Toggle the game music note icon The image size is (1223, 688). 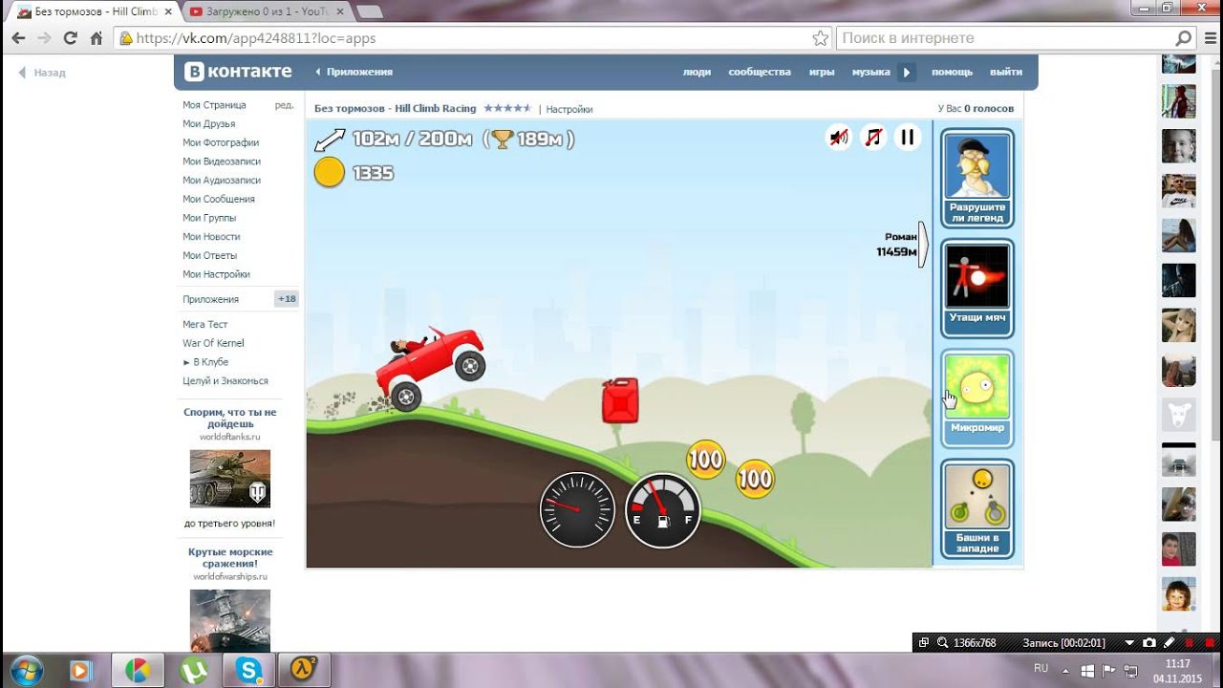point(873,138)
